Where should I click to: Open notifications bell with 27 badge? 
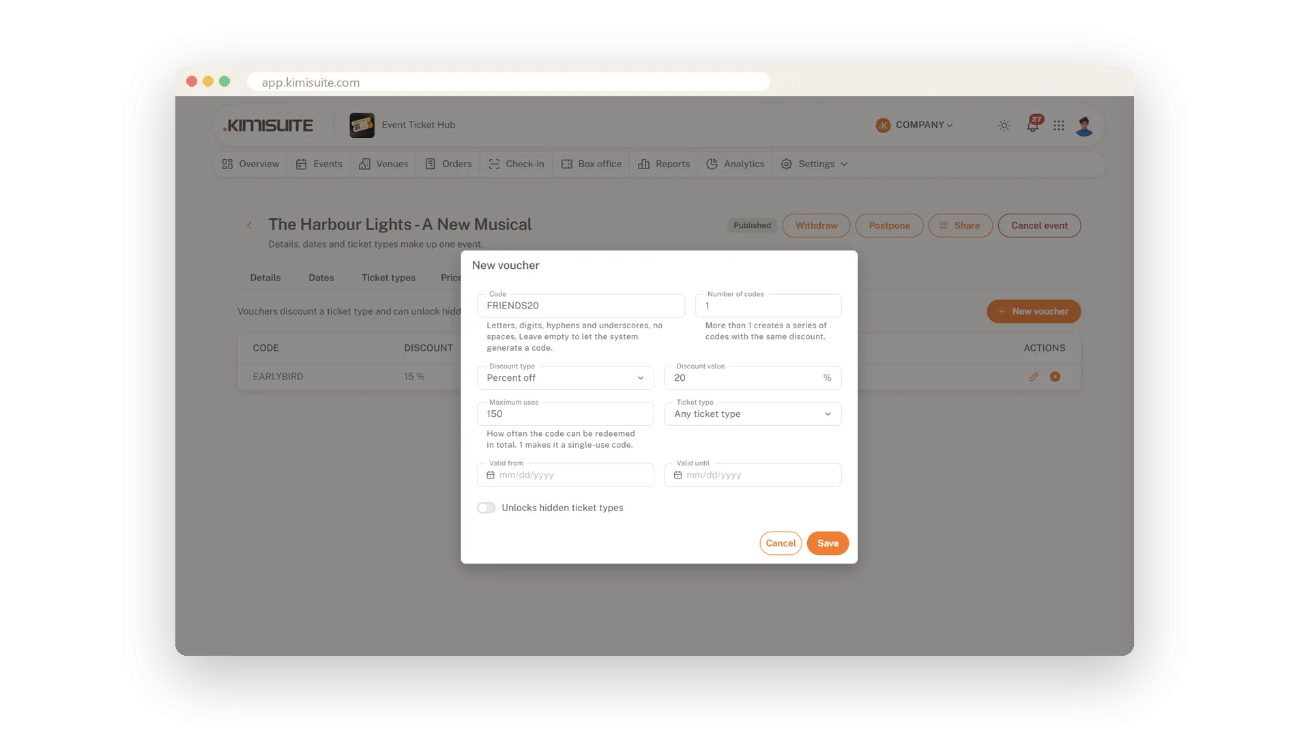(x=1033, y=125)
